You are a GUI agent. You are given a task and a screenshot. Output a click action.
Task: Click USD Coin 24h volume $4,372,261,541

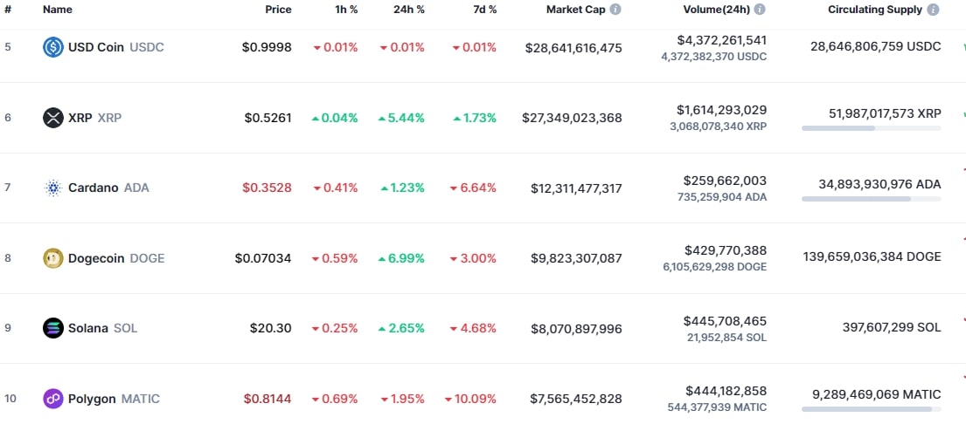coord(721,40)
